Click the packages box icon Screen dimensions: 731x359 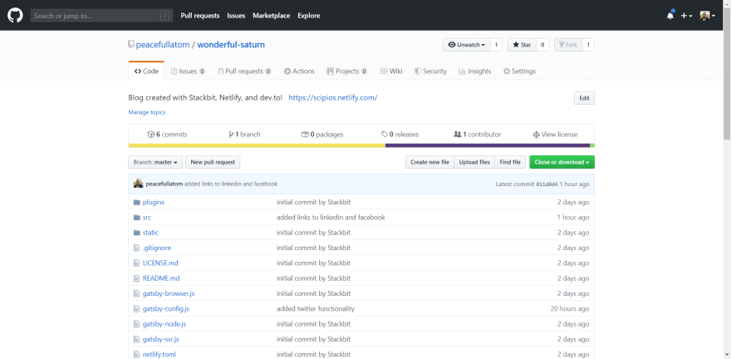[x=305, y=135]
